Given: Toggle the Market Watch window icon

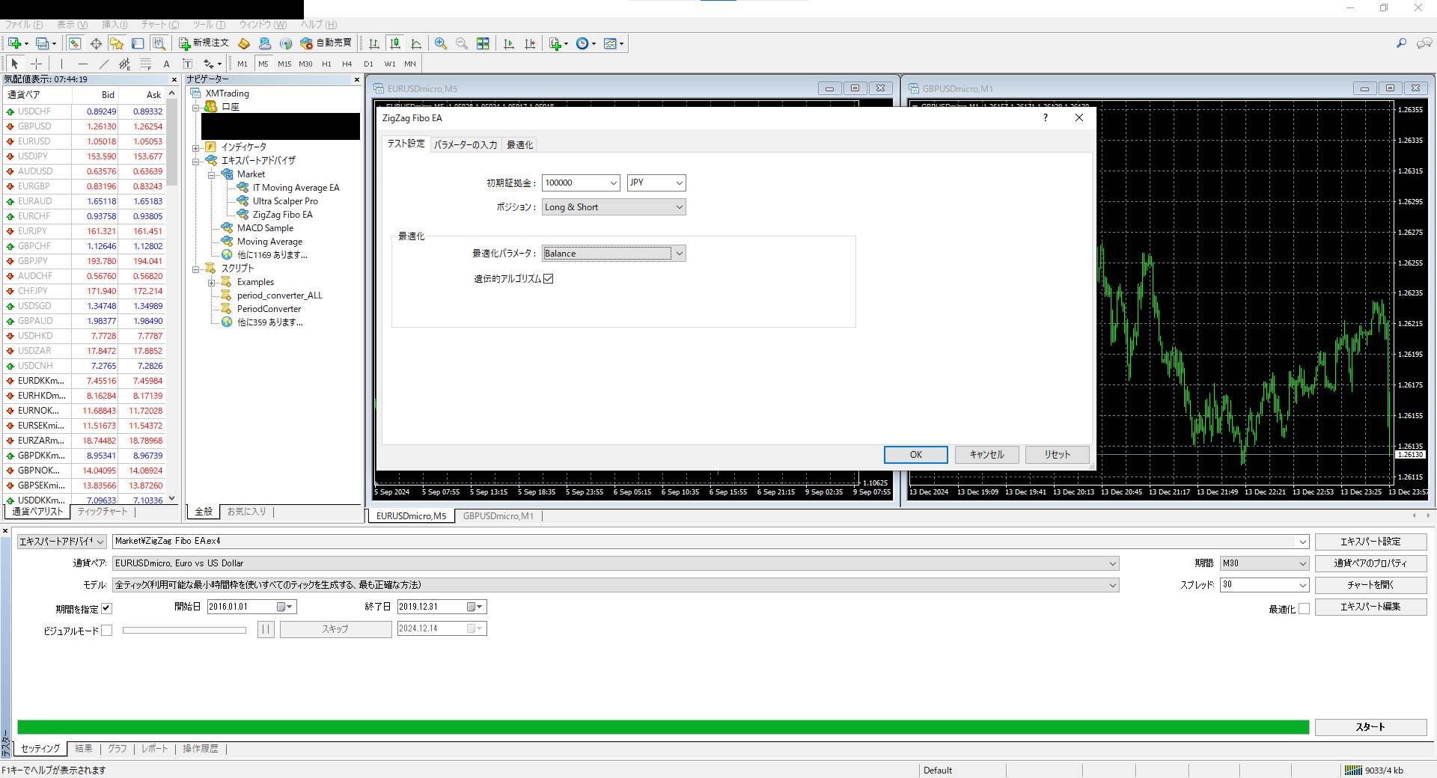Looking at the screenshot, I should coord(75,43).
